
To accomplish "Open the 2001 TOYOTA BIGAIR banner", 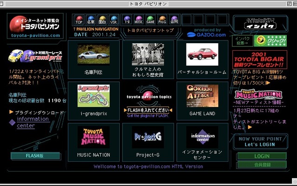I will tap(260, 60).
